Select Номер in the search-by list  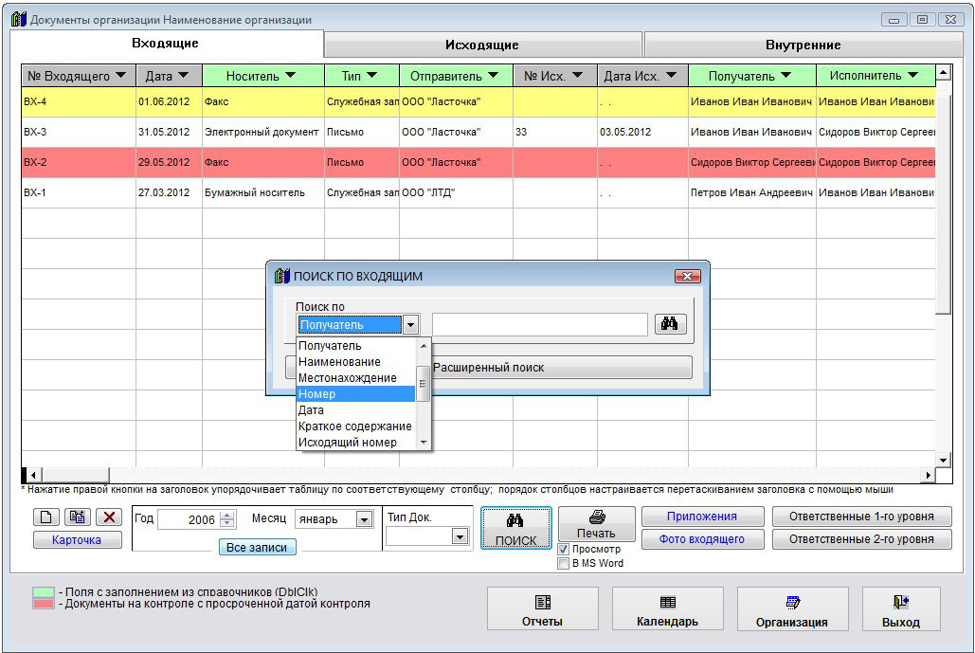[355, 394]
